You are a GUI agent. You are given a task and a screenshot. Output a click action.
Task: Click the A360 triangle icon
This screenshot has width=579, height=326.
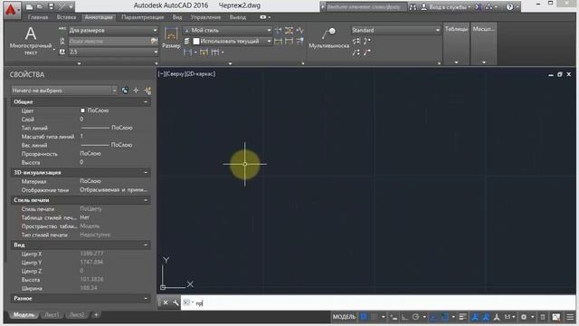489,7
